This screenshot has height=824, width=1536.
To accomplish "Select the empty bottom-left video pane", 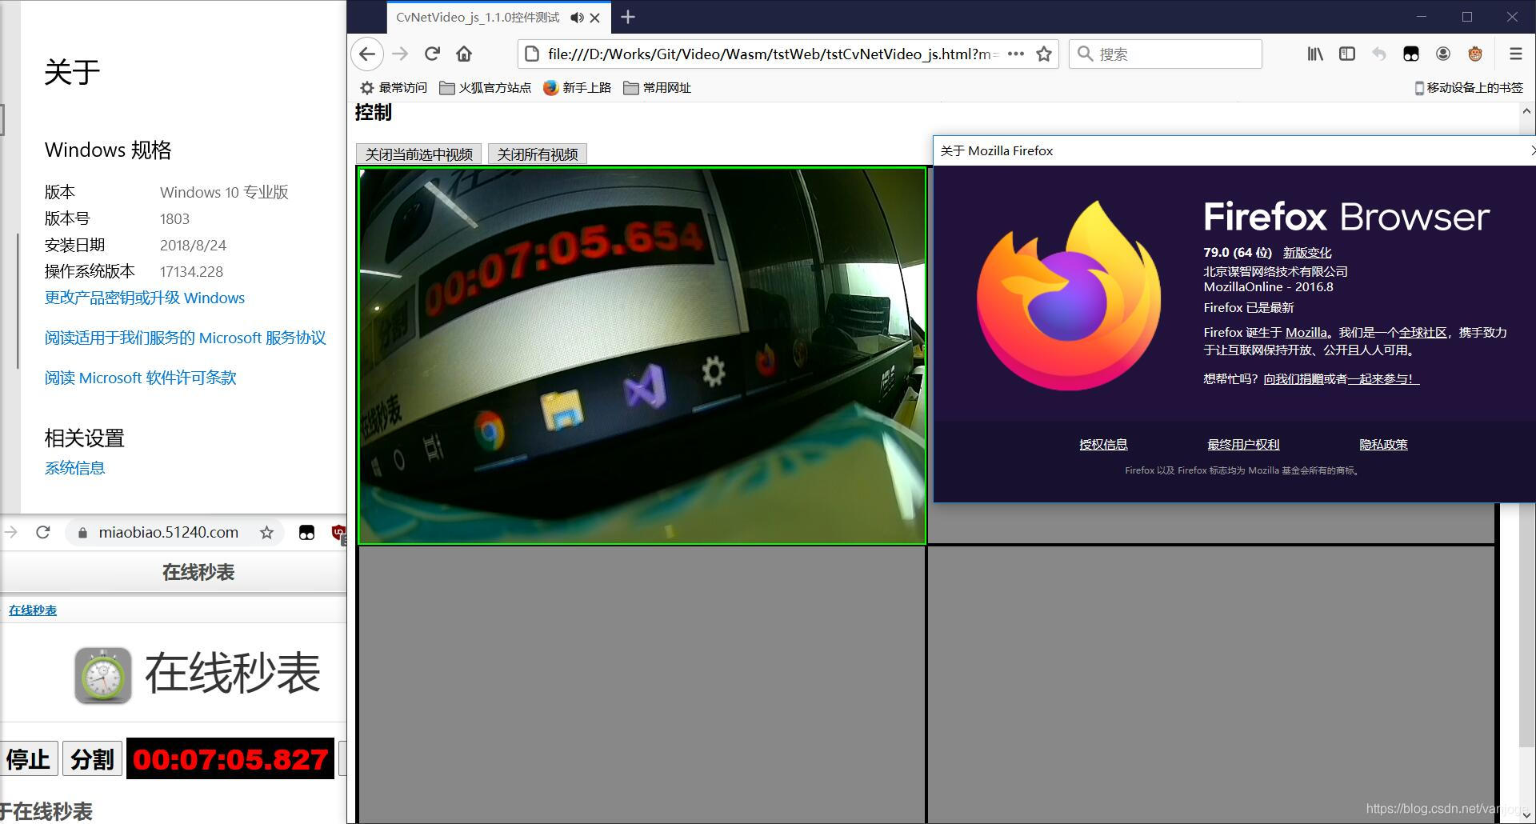I will 642,684.
